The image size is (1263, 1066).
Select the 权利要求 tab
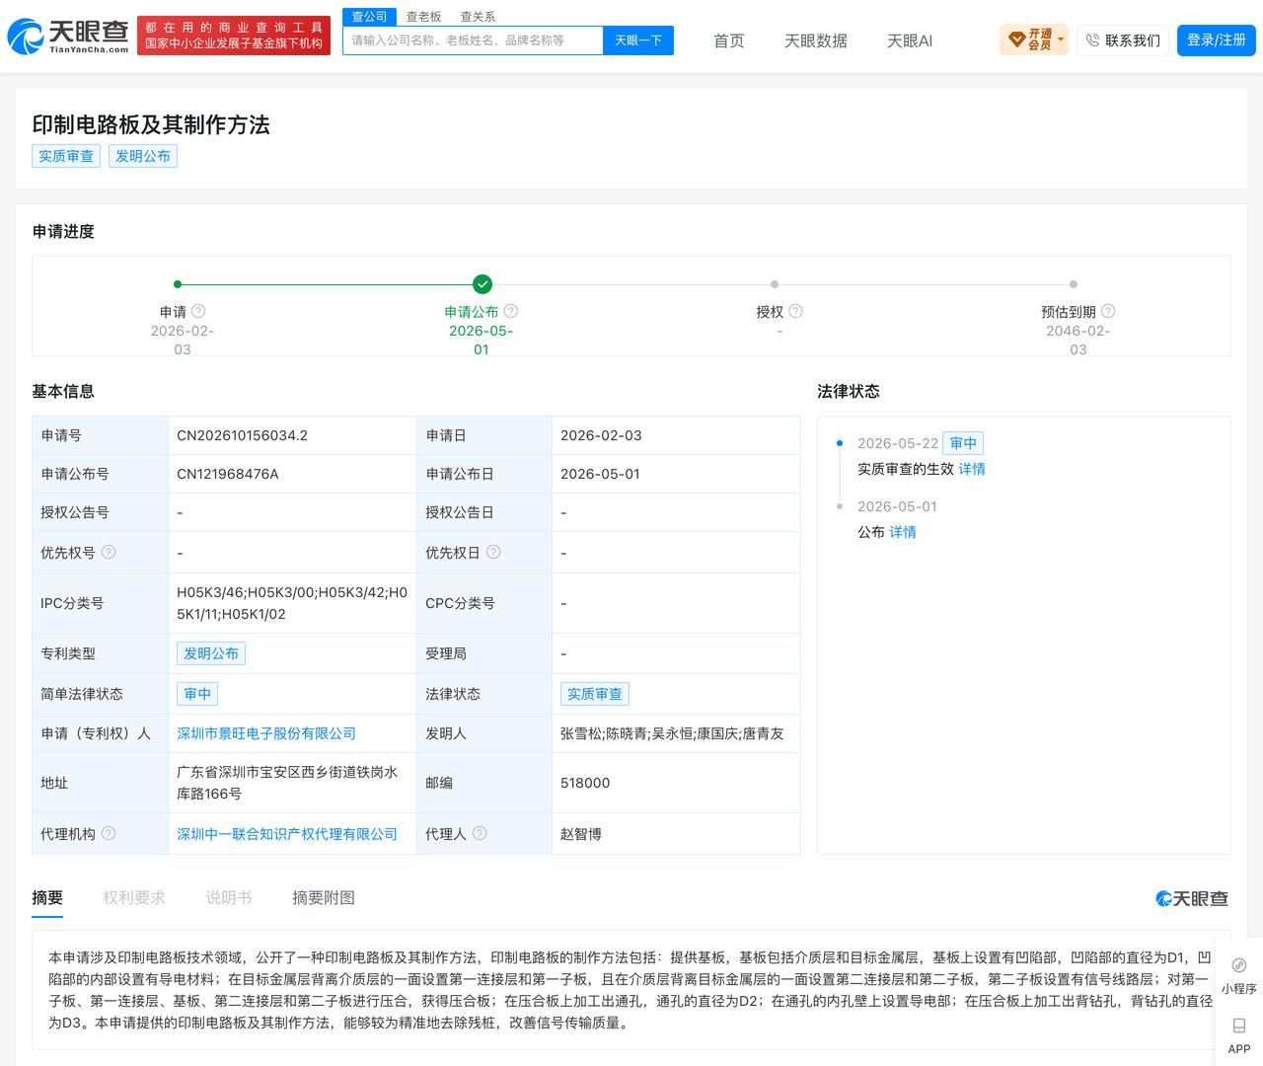tap(134, 897)
